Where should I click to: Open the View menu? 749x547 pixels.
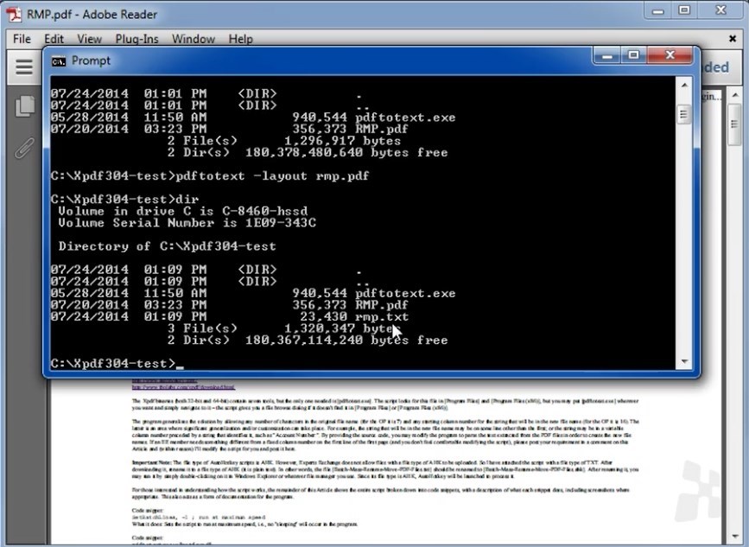click(89, 39)
